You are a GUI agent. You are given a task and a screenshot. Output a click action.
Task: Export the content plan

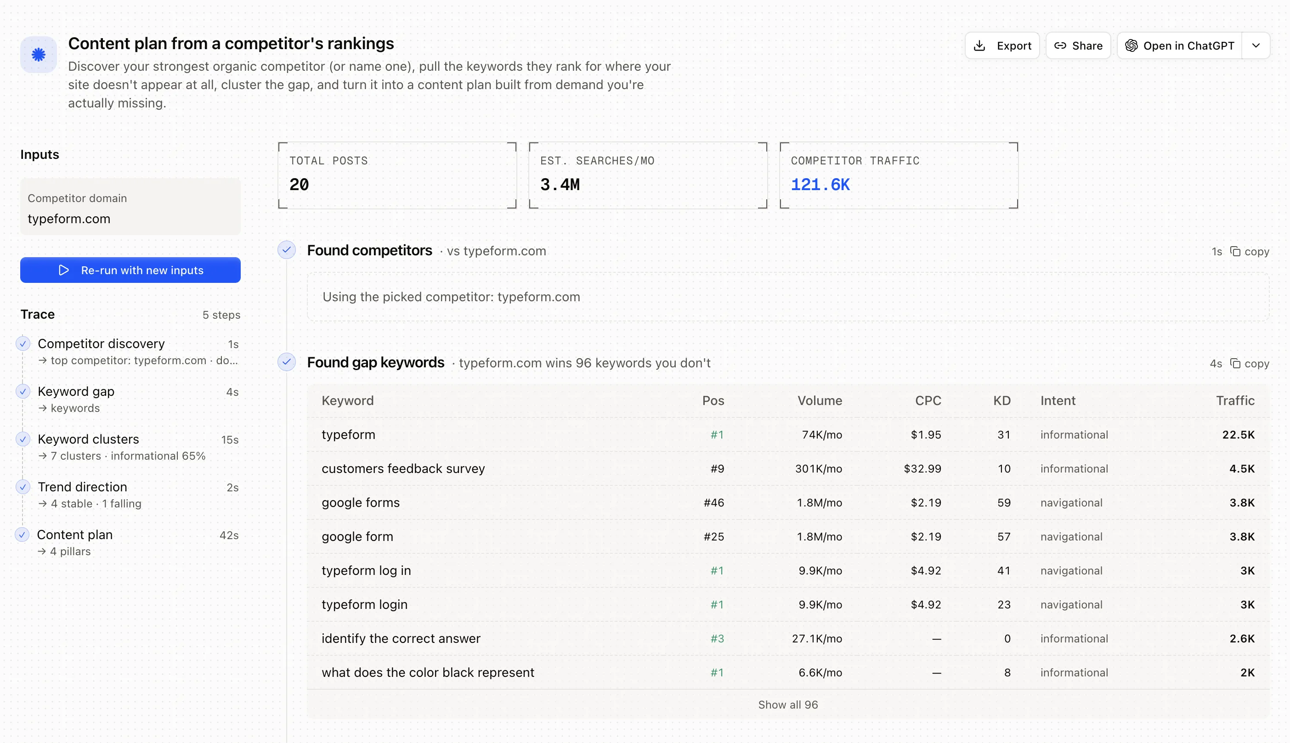click(1002, 46)
